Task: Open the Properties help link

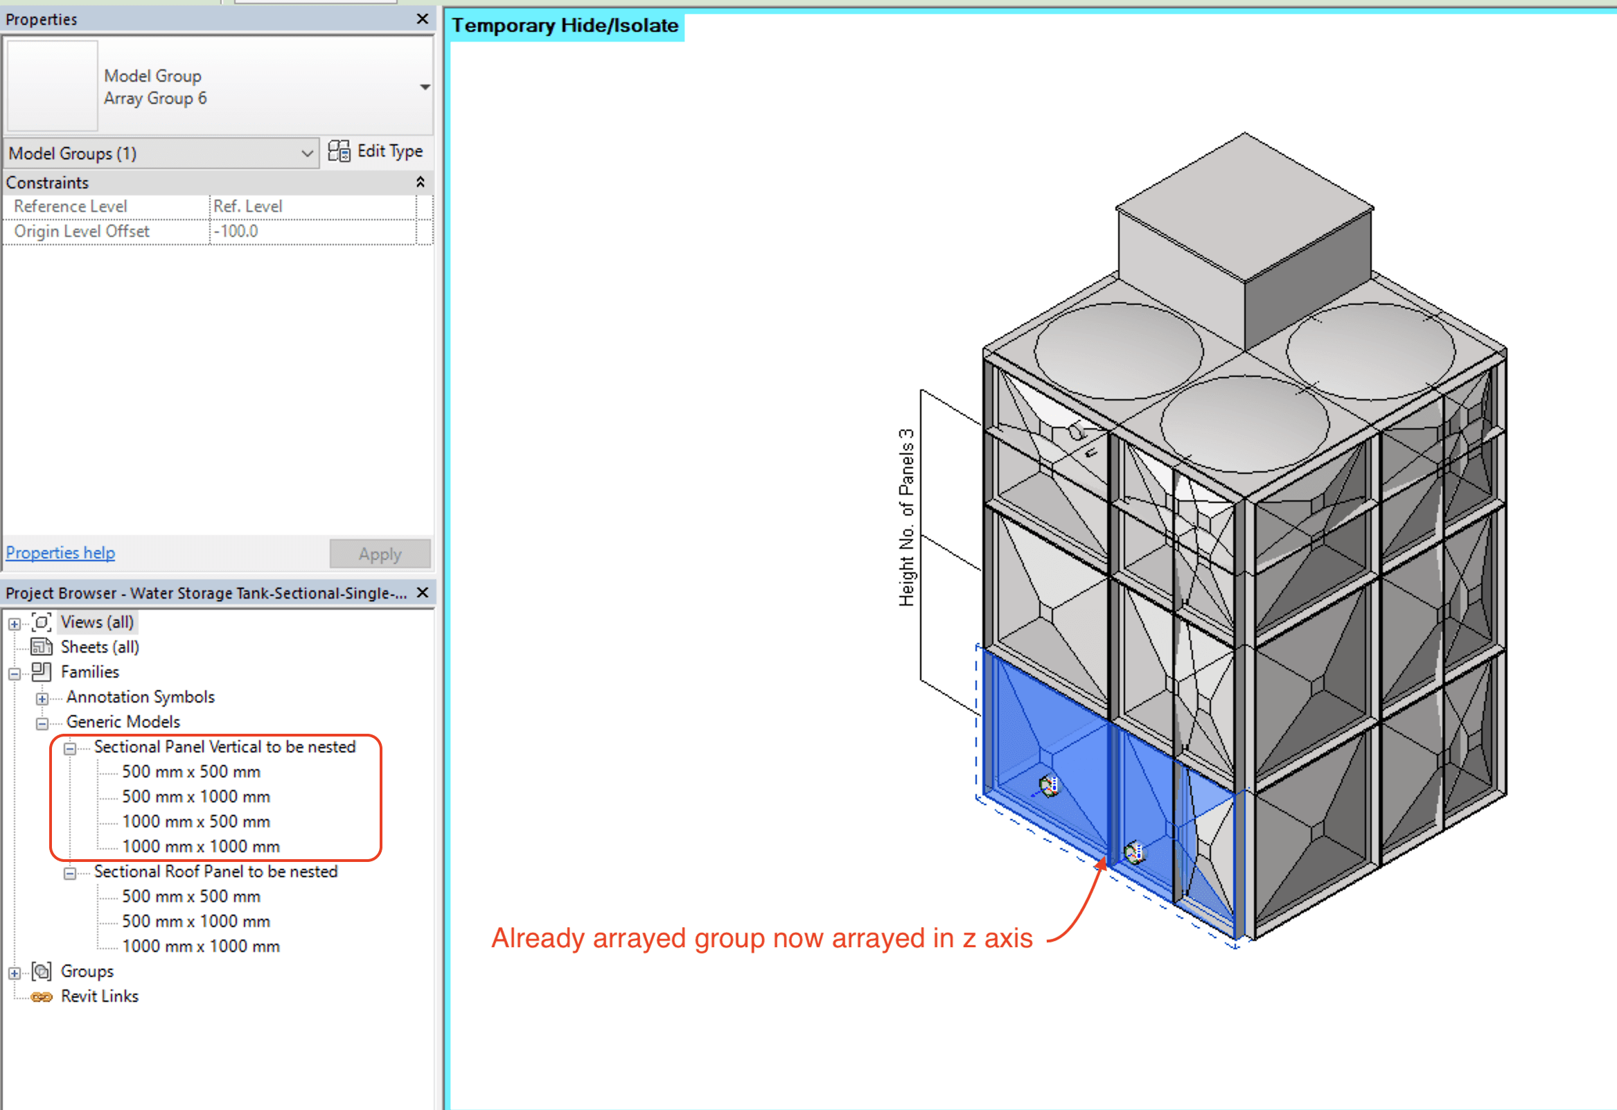Action: pos(60,552)
